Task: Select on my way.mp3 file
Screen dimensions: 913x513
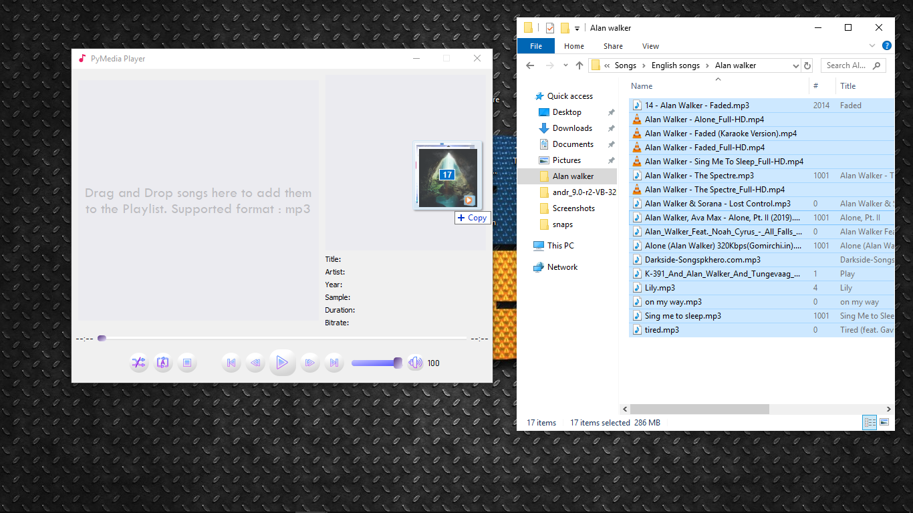Action: (673, 302)
